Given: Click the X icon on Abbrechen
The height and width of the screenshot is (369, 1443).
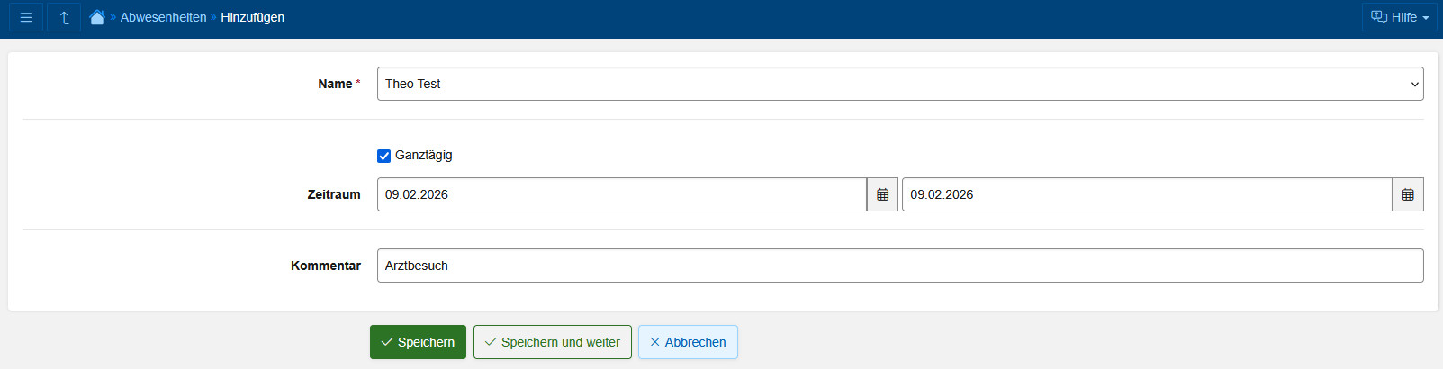Looking at the screenshot, I should (x=655, y=342).
